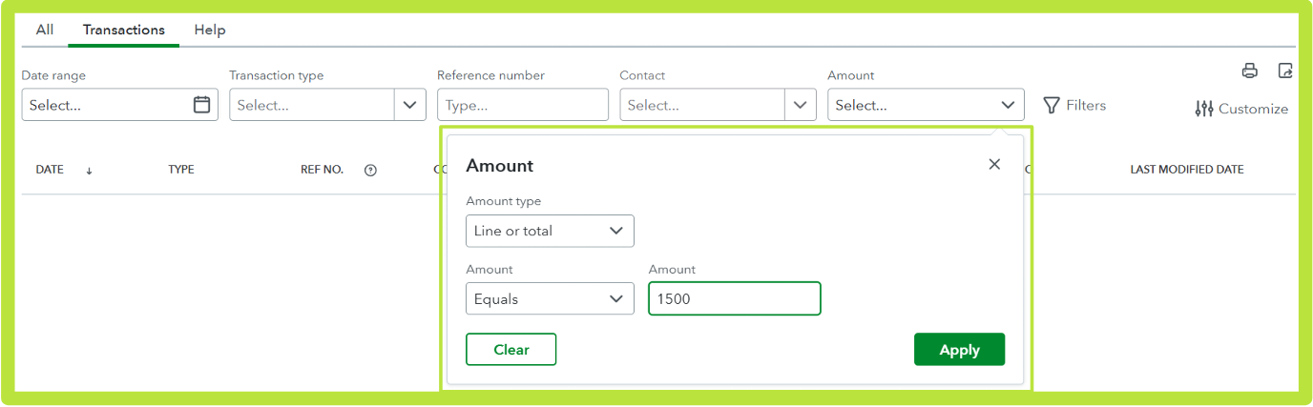Viewport: 1313px width, 407px height.
Task: Sort by the DATE column arrow
Action: tap(89, 171)
